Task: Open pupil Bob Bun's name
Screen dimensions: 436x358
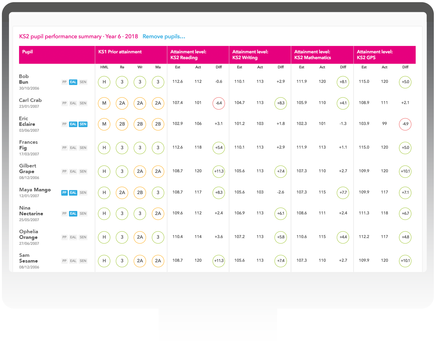Action: [24, 79]
